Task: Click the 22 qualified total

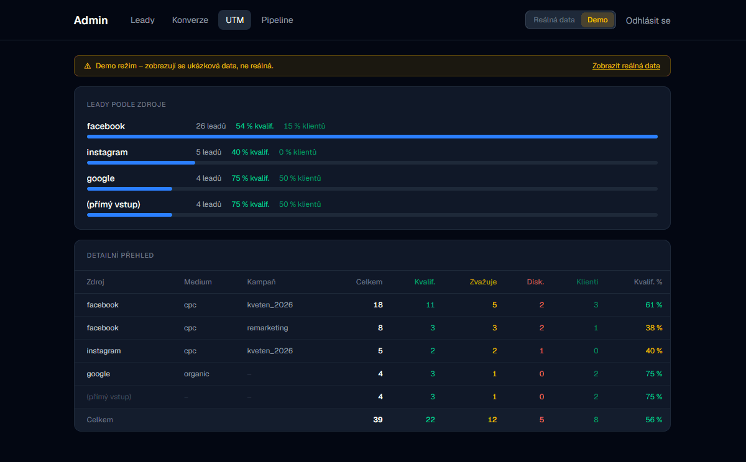Action: click(x=430, y=420)
